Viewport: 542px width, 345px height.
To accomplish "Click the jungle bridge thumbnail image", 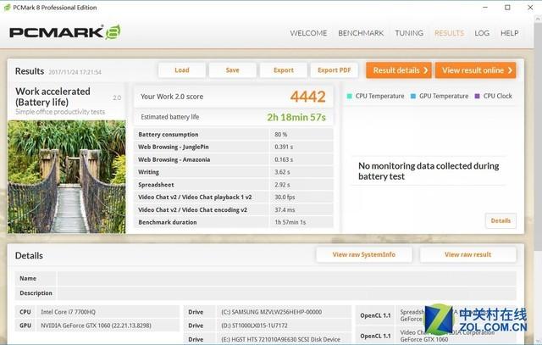I will click(x=67, y=176).
